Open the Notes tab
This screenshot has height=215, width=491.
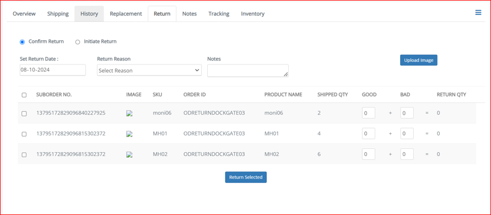tap(190, 14)
